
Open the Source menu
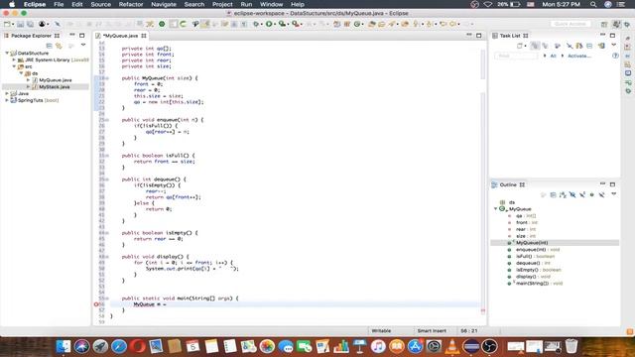tap(100, 4)
